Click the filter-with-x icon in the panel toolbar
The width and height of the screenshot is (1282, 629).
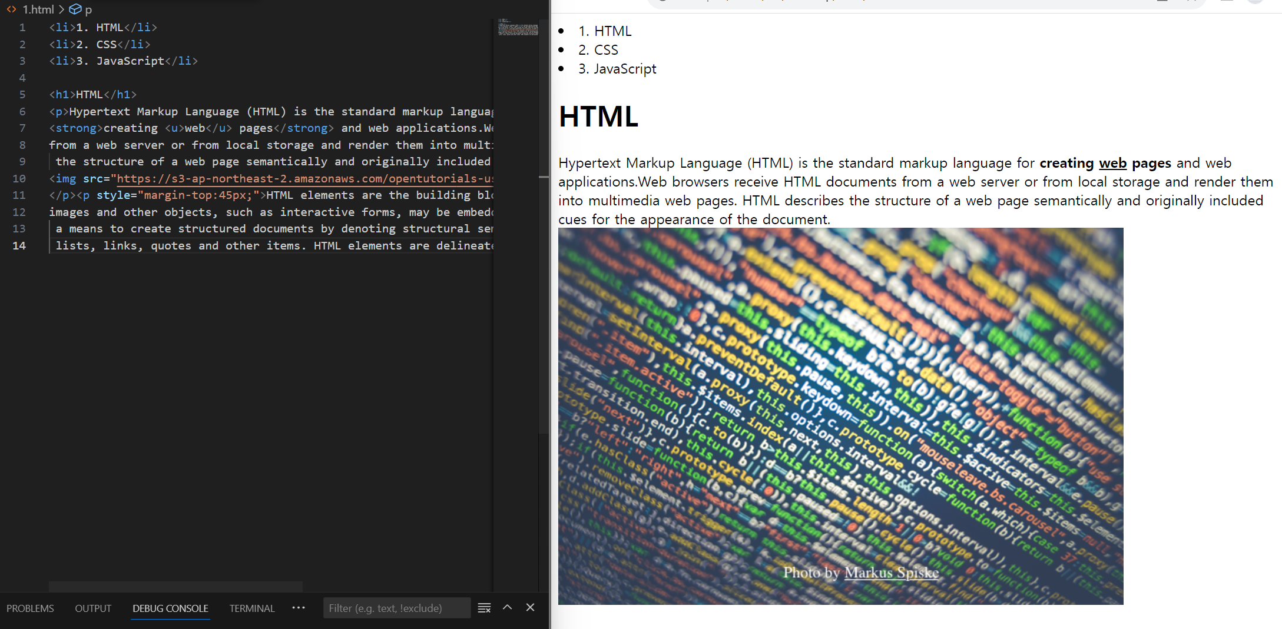pyautogui.click(x=484, y=608)
